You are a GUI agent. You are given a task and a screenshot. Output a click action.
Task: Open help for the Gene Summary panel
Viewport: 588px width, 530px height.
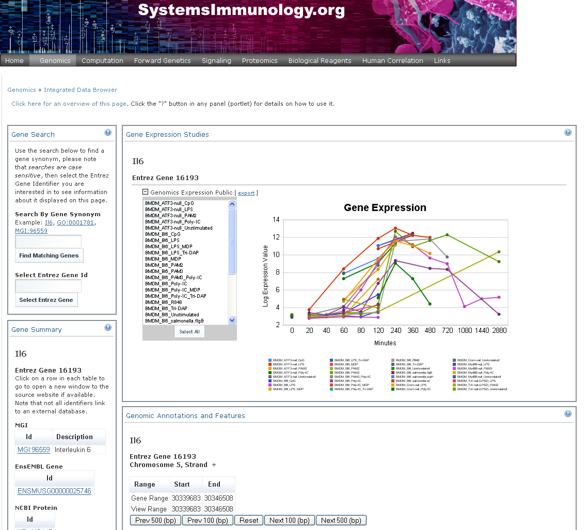click(x=107, y=328)
